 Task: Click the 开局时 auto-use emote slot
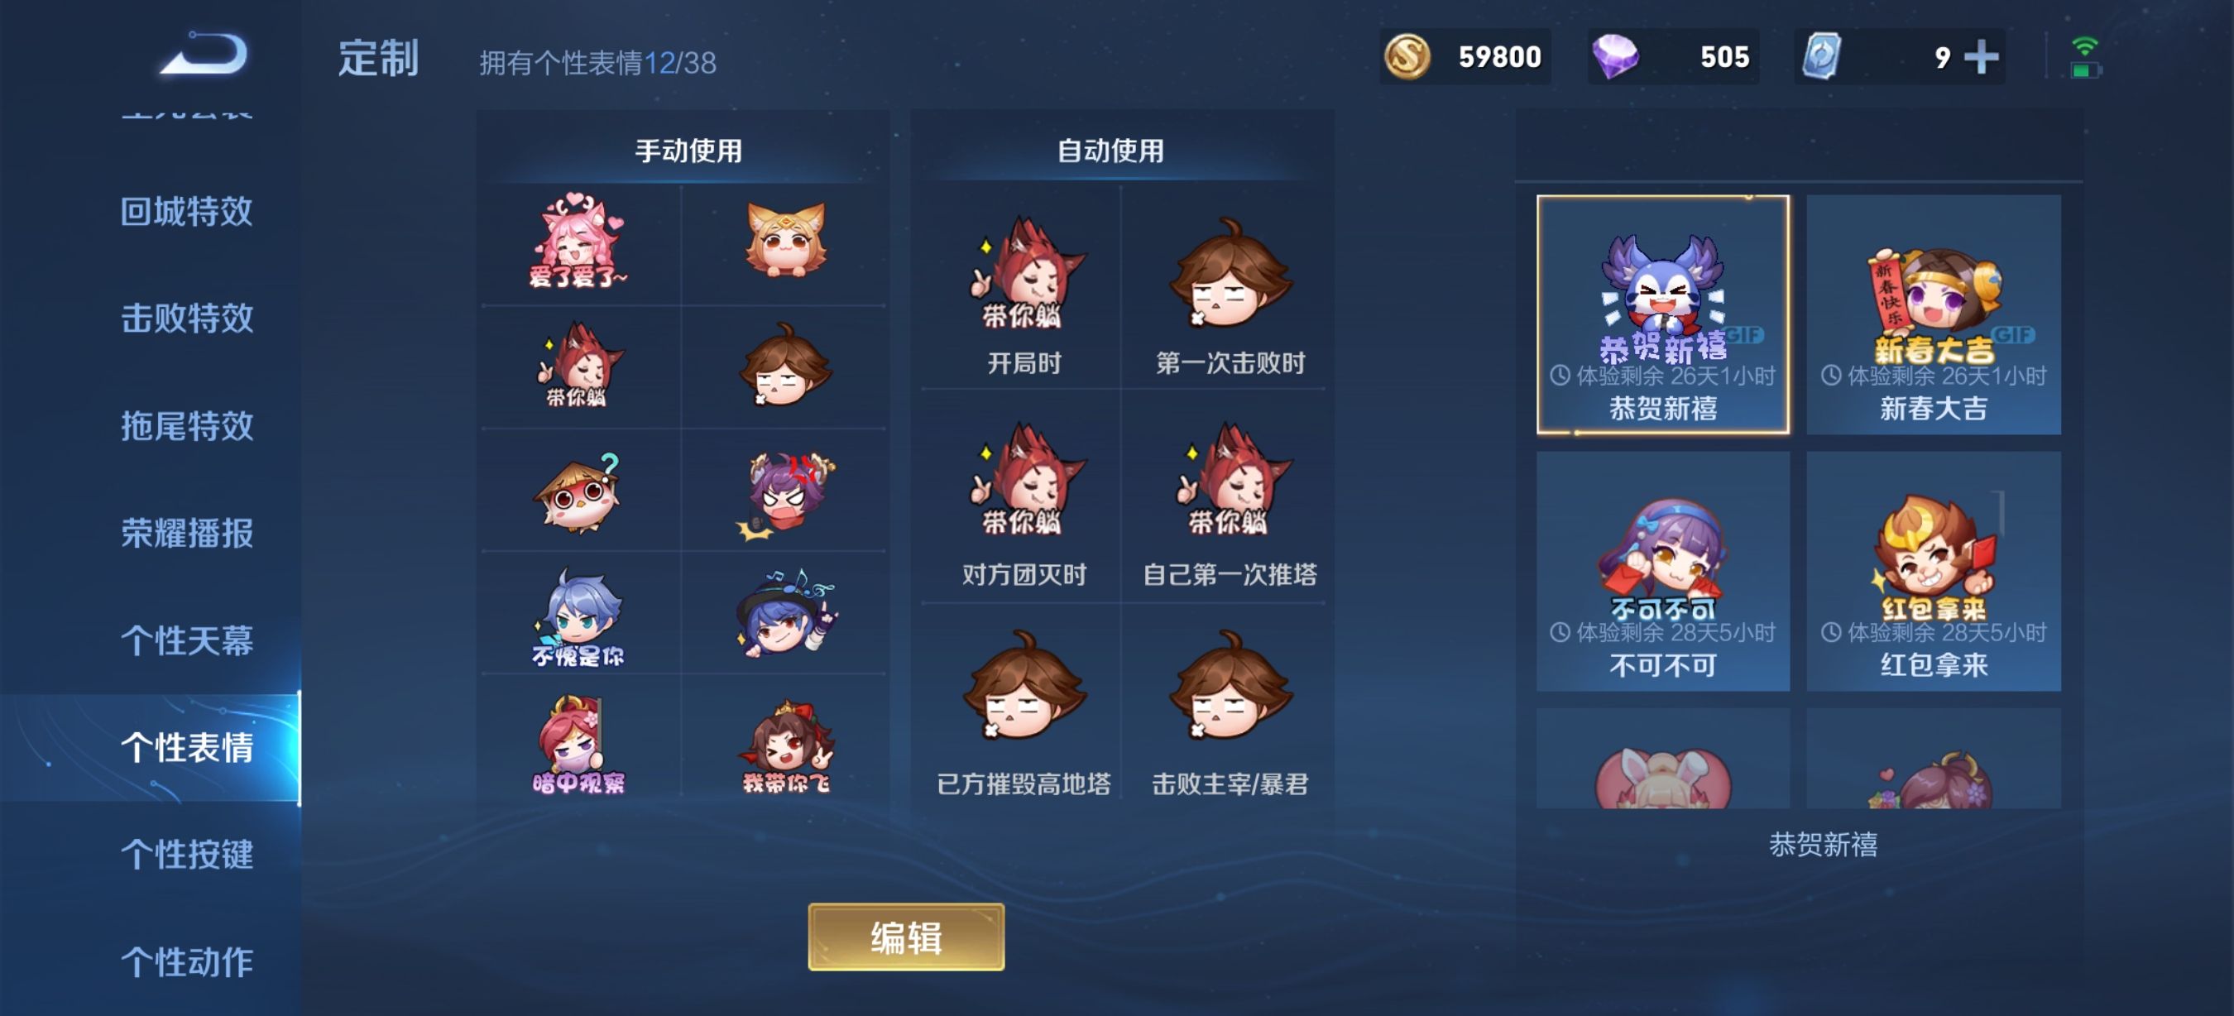tap(1024, 292)
